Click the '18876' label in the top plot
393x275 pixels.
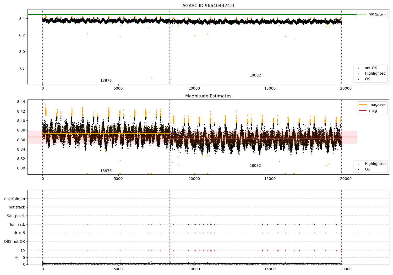(106, 81)
